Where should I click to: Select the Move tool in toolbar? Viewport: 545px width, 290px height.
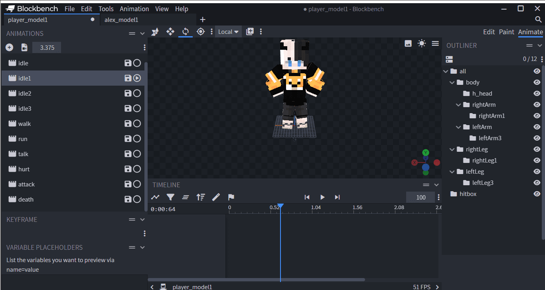170,31
